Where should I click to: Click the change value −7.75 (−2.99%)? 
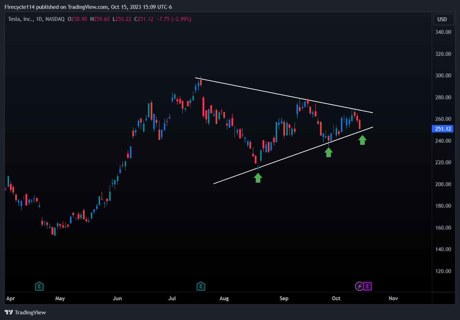coord(174,19)
